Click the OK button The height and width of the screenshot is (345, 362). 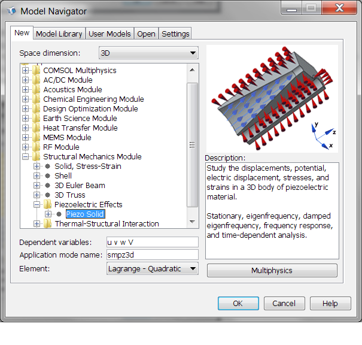coord(238,303)
